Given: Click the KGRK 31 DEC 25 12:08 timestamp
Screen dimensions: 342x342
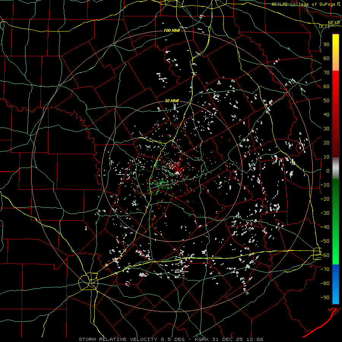Looking at the screenshot, I should pos(229,339).
